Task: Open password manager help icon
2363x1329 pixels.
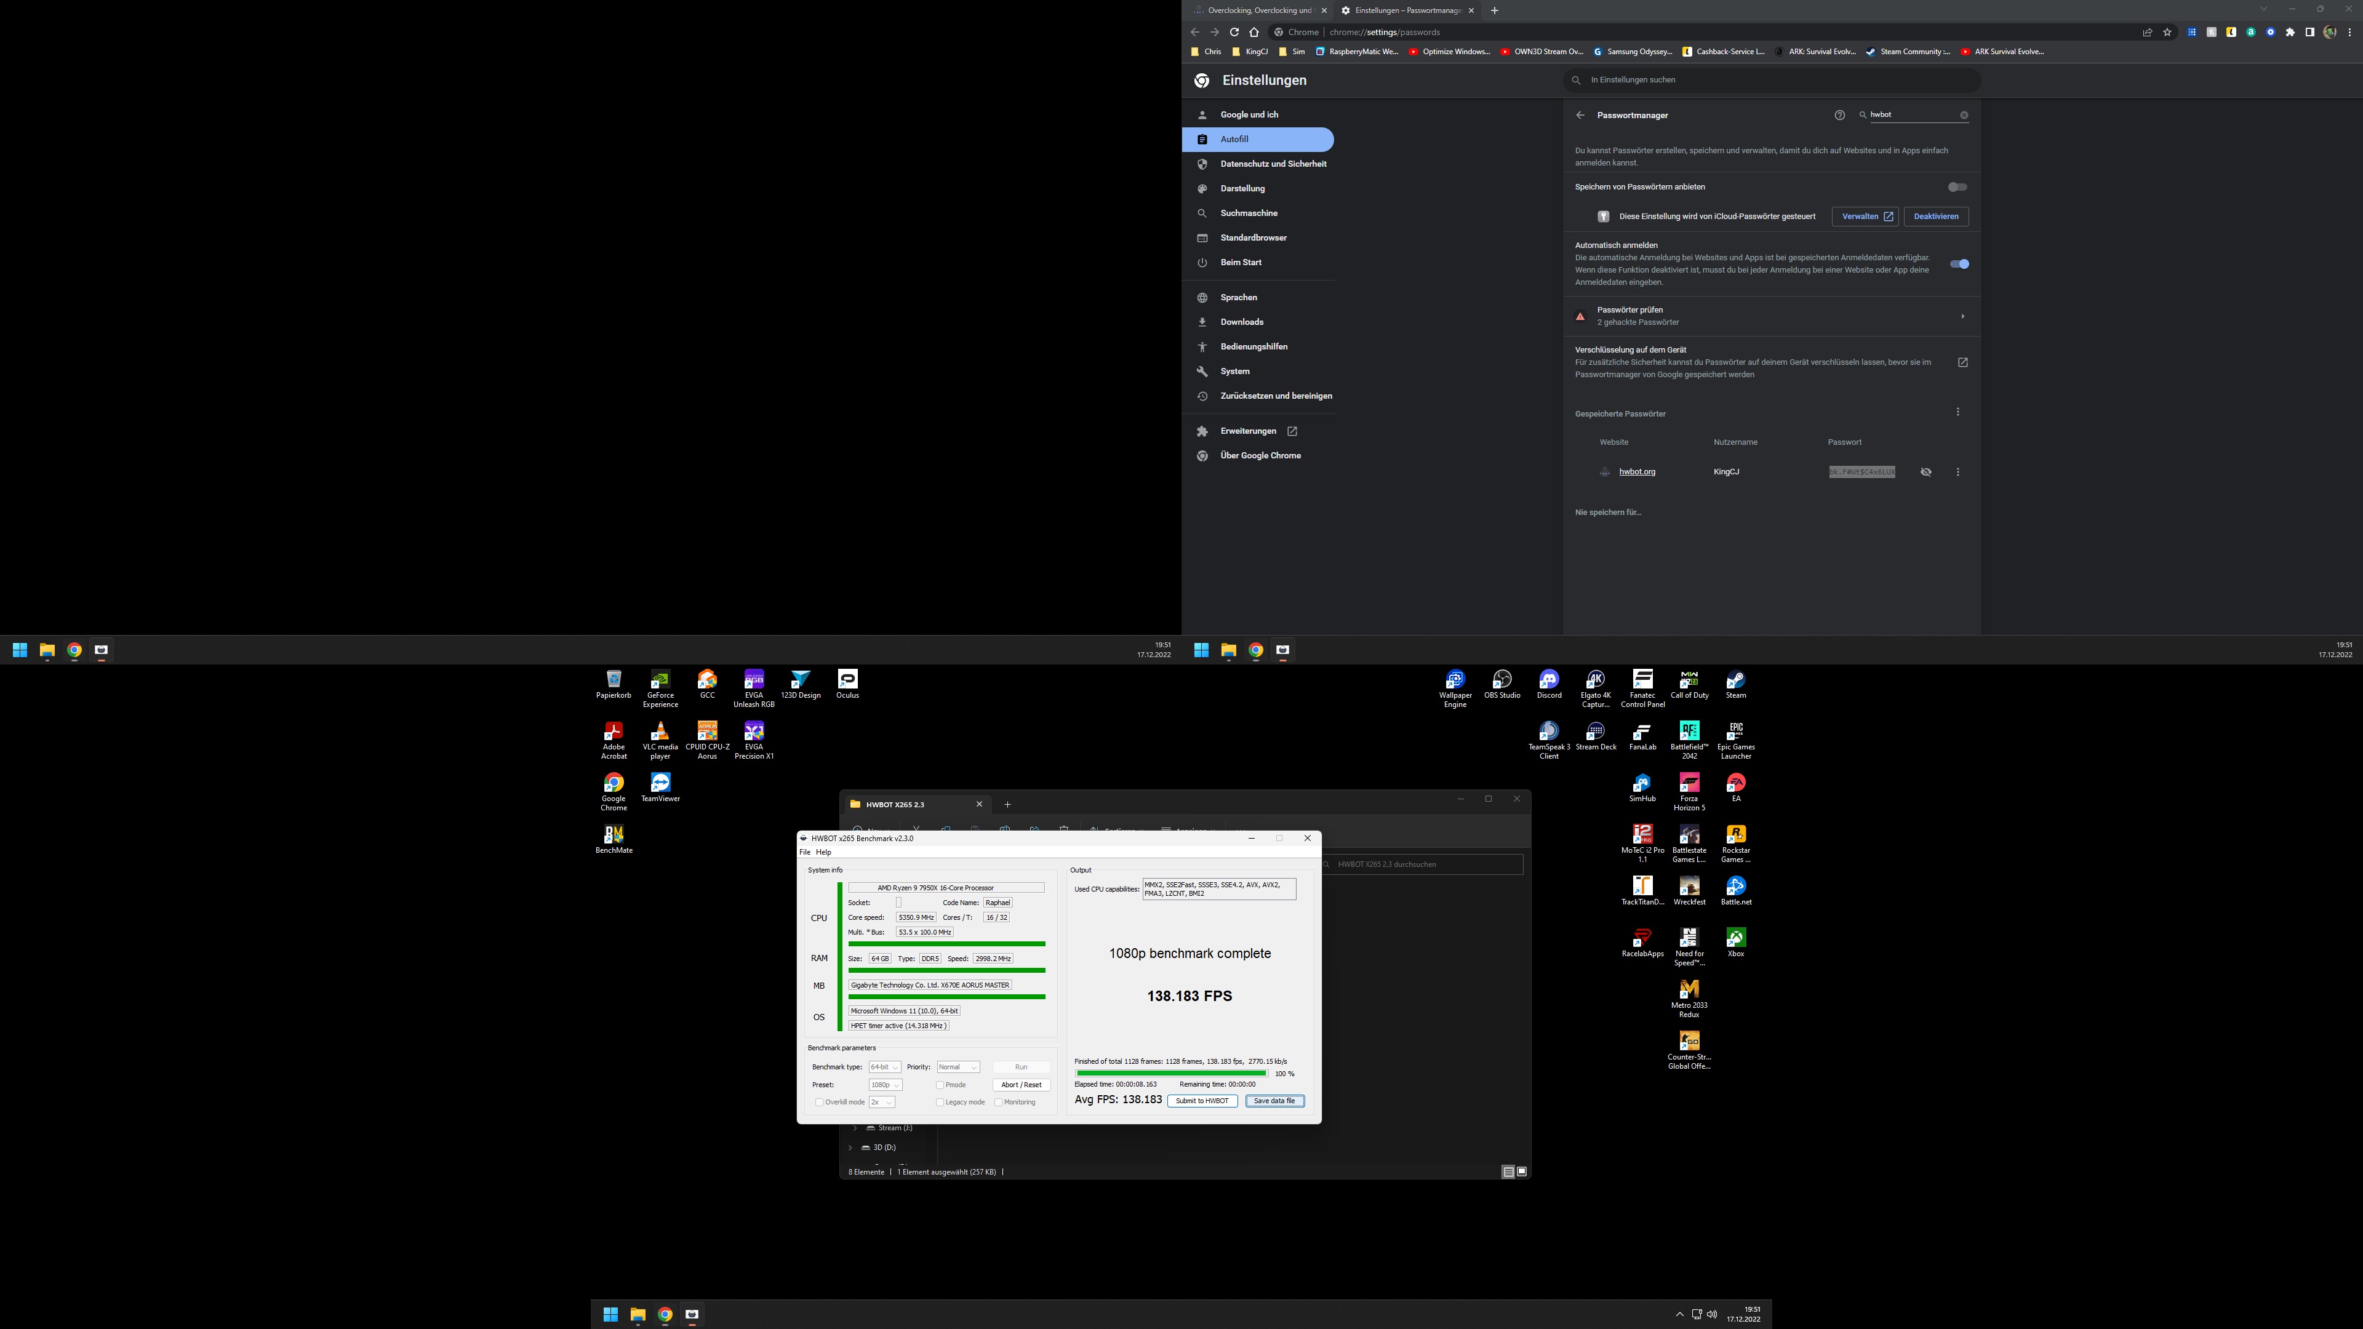Action: click(1839, 116)
